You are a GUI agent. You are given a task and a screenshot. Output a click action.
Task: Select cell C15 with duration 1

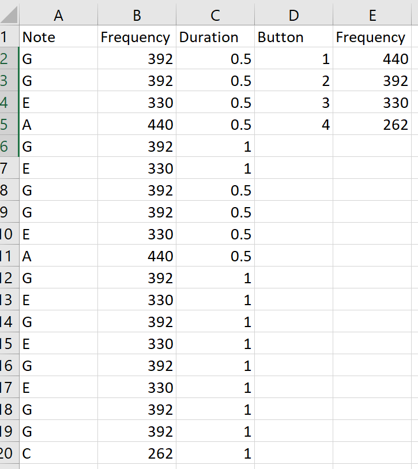[215, 343]
